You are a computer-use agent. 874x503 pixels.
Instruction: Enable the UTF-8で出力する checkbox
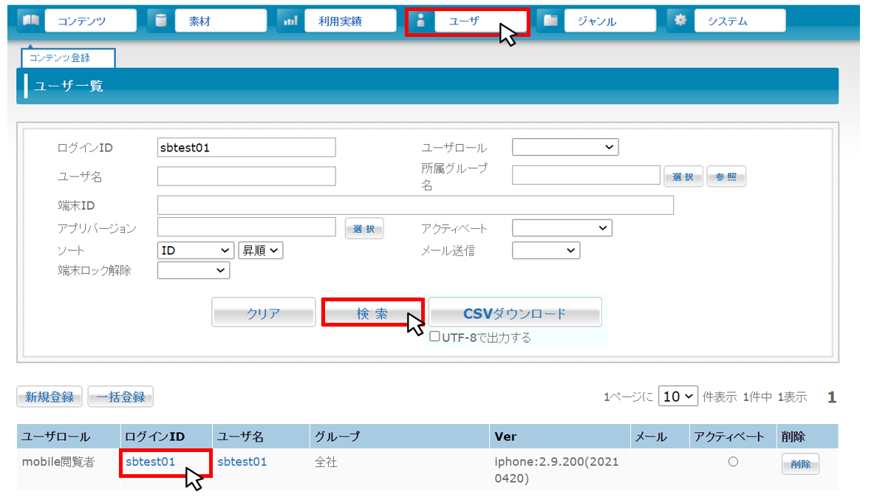pyautogui.click(x=435, y=337)
